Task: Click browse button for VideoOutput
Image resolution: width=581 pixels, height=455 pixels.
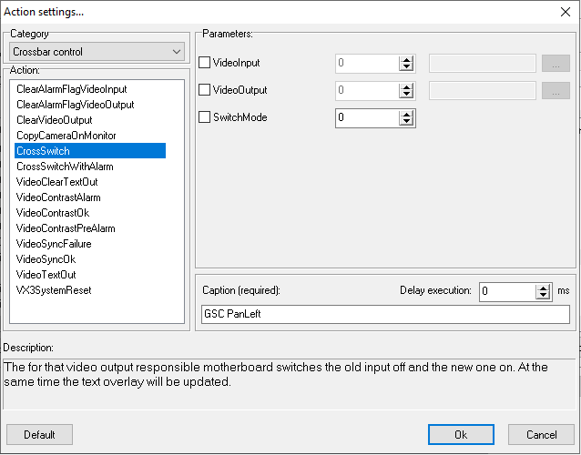Action: 555,91
